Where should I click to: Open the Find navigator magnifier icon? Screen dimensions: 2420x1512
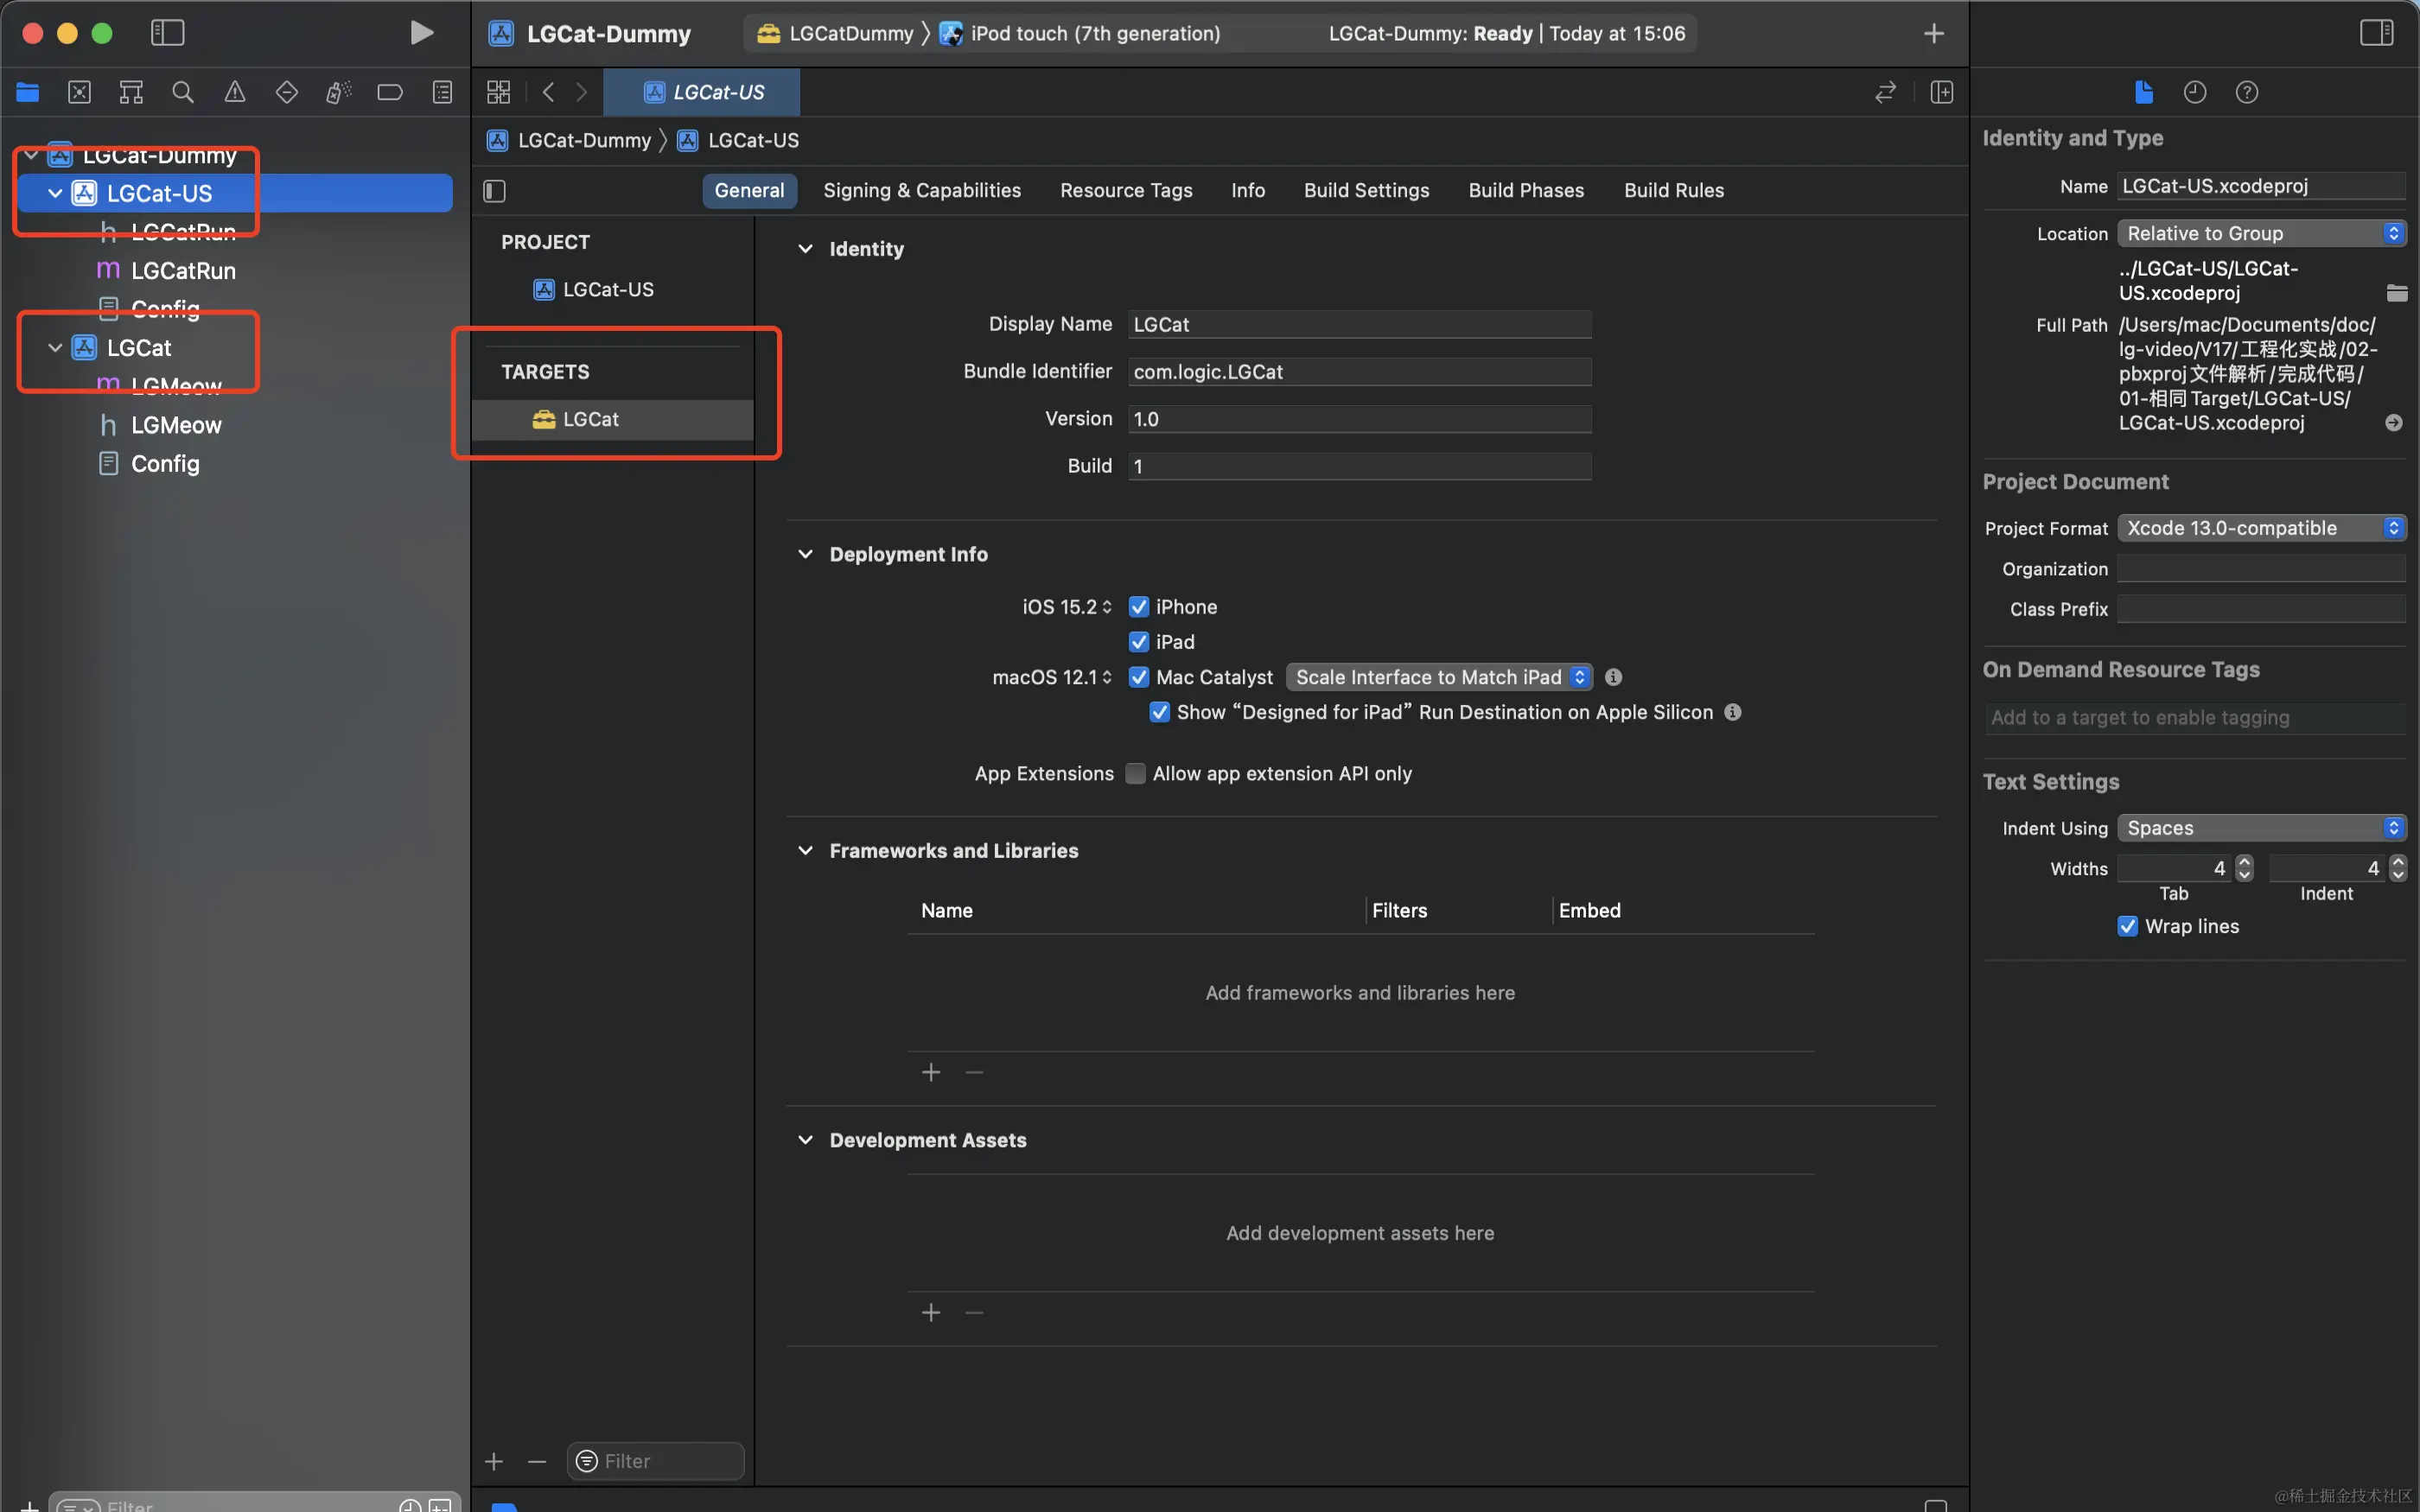(x=183, y=93)
